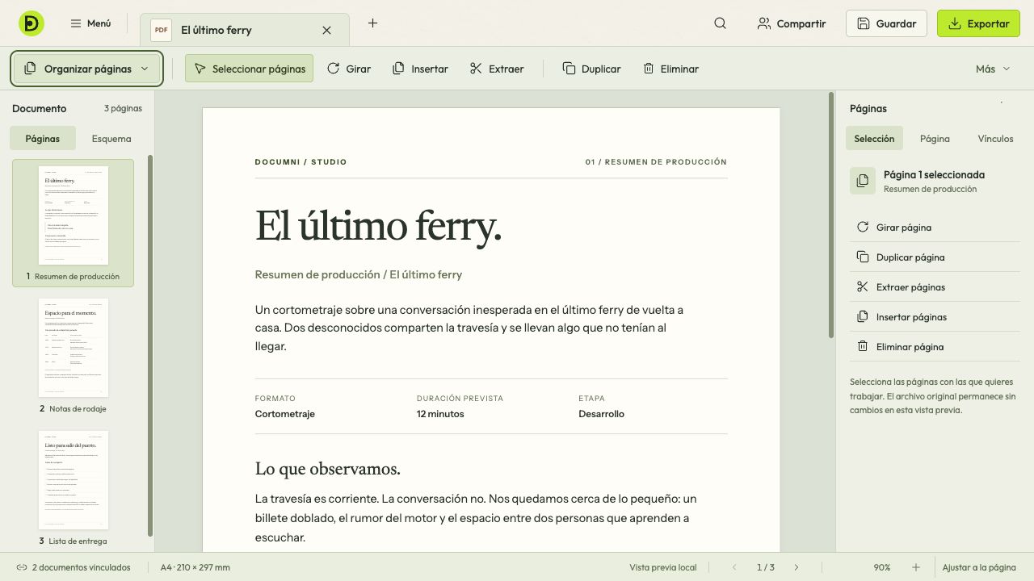
Task: Close the El último ferry tab
Action: [x=326, y=30]
